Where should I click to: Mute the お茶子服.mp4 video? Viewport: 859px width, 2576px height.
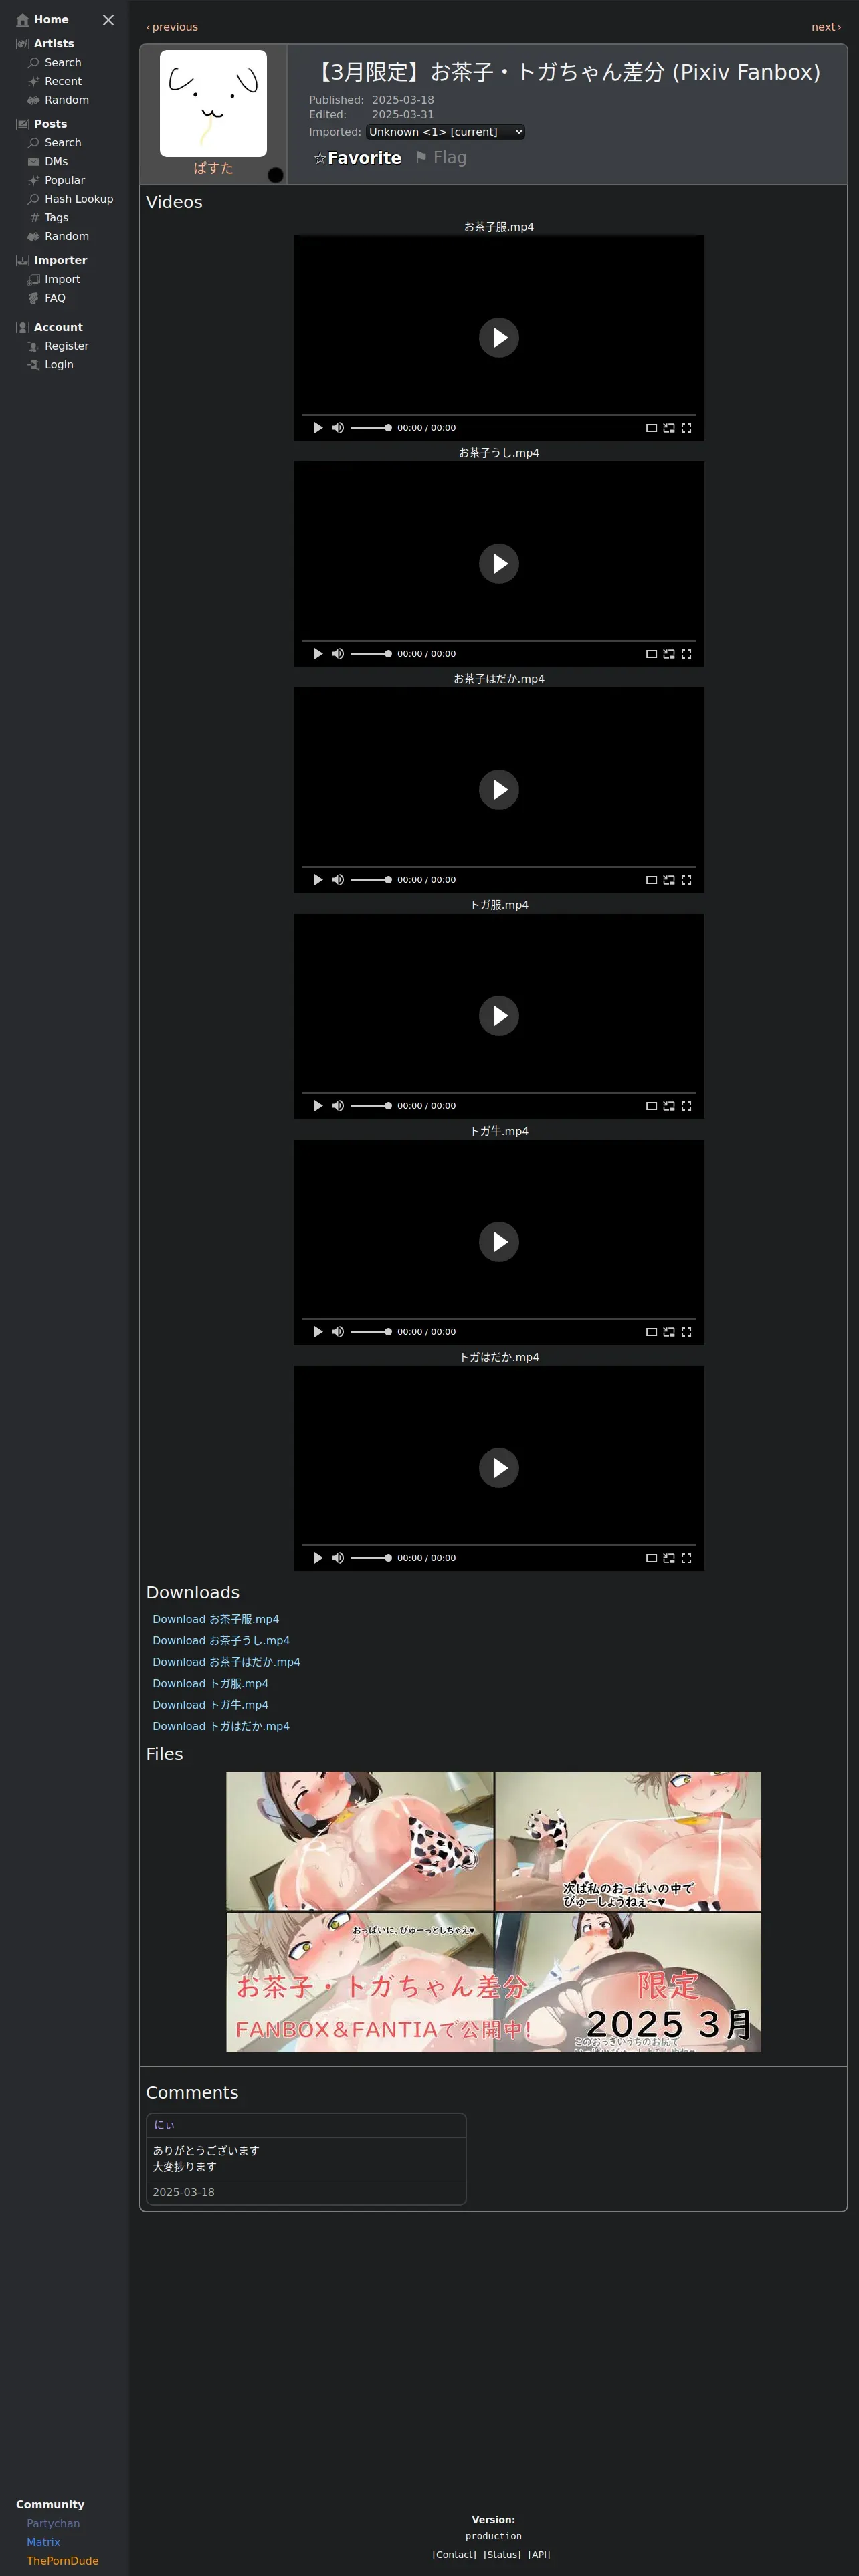tap(338, 428)
